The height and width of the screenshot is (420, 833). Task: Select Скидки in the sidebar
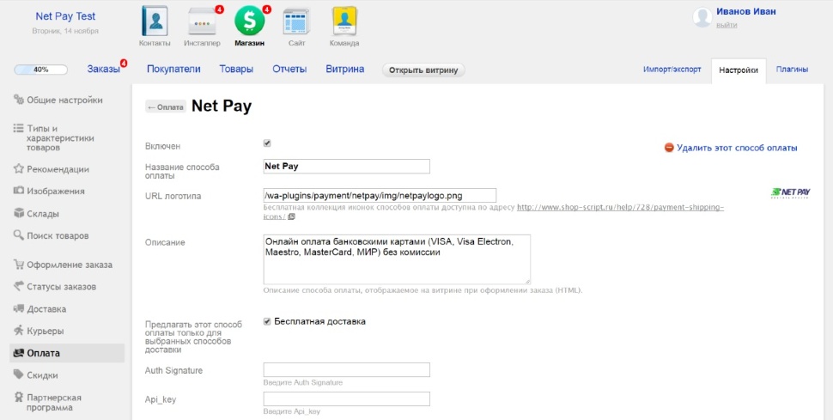click(x=42, y=374)
